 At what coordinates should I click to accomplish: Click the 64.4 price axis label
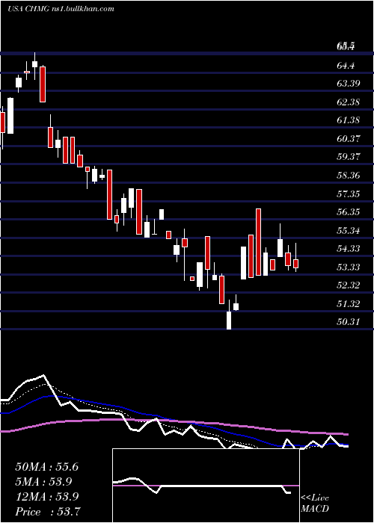[x=346, y=66]
